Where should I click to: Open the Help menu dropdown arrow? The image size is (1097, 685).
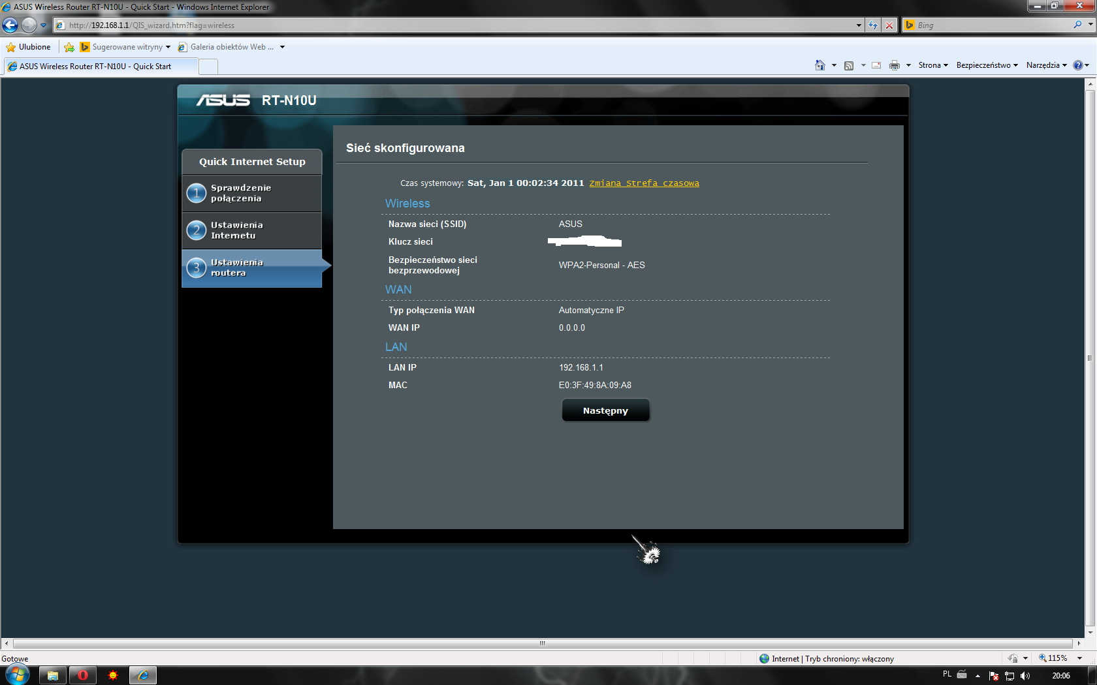(x=1087, y=65)
